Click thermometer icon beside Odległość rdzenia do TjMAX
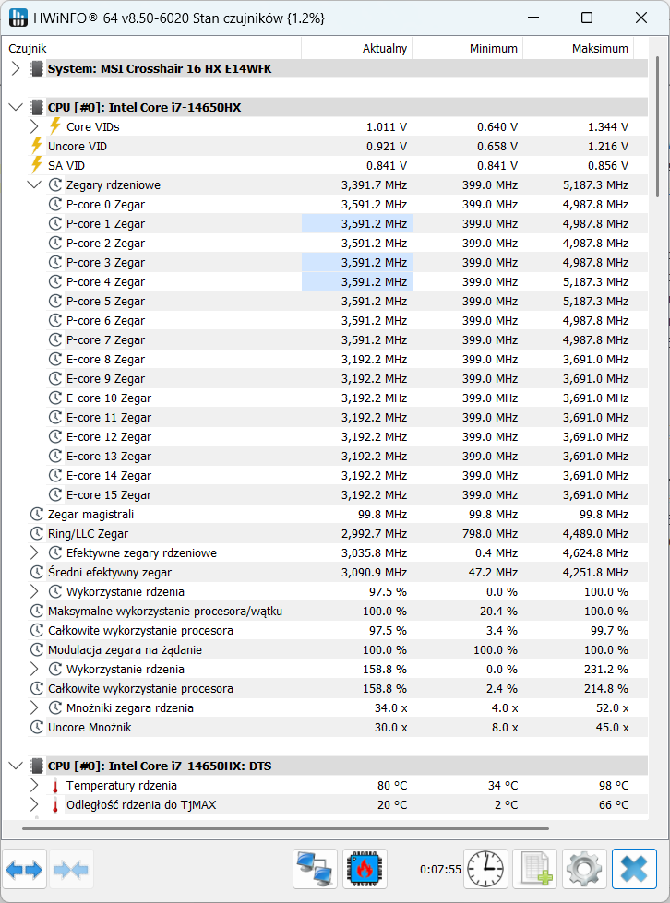670x903 pixels. pos(55,805)
